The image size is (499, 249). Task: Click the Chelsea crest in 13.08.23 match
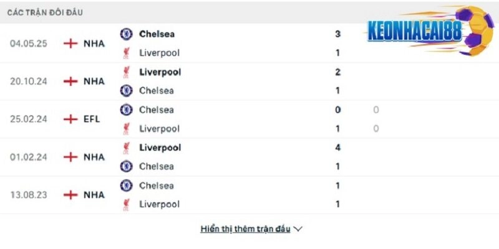[126, 186]
